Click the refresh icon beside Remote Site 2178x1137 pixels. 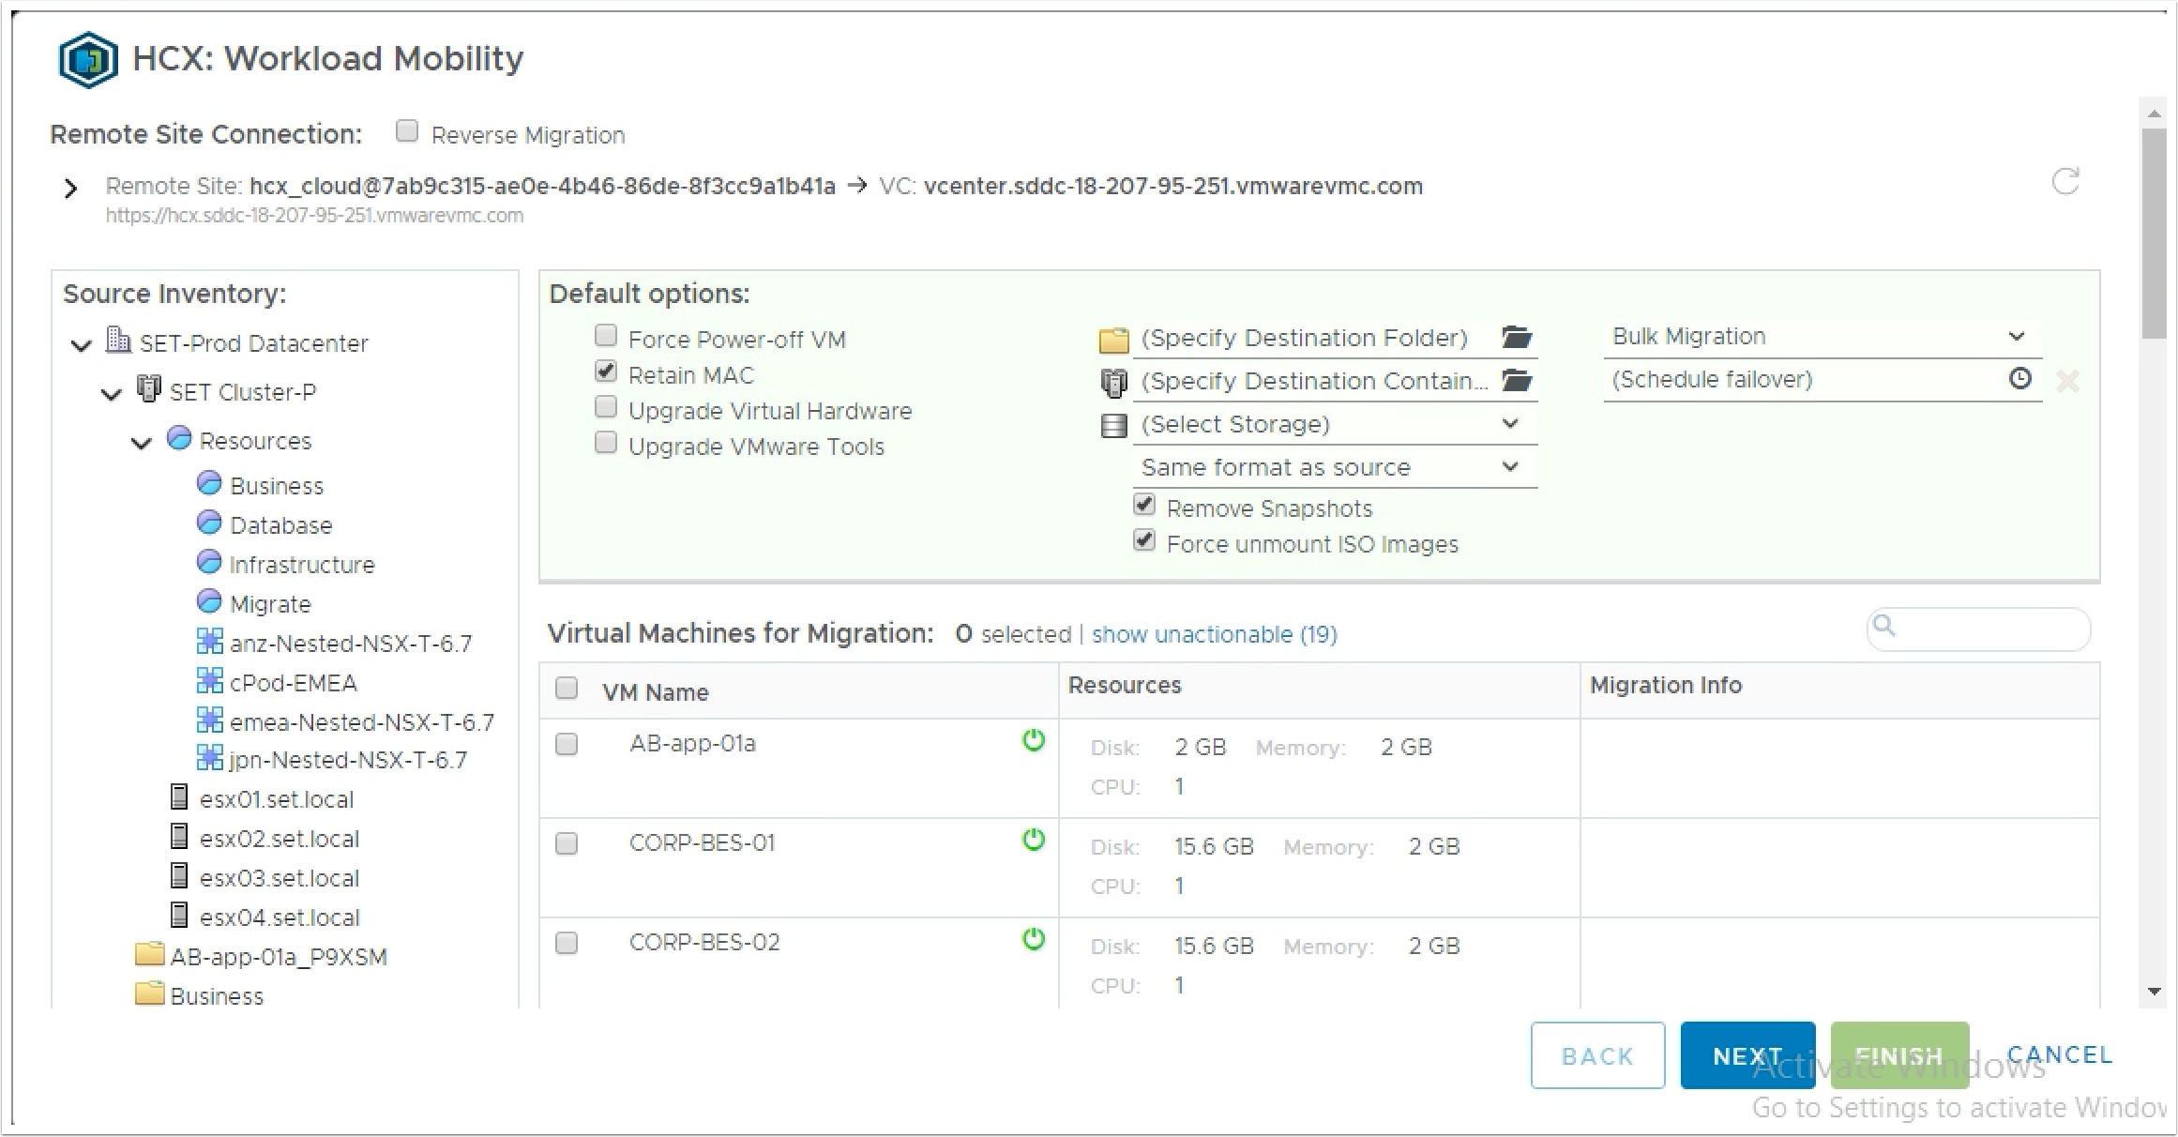[2065, 182]
